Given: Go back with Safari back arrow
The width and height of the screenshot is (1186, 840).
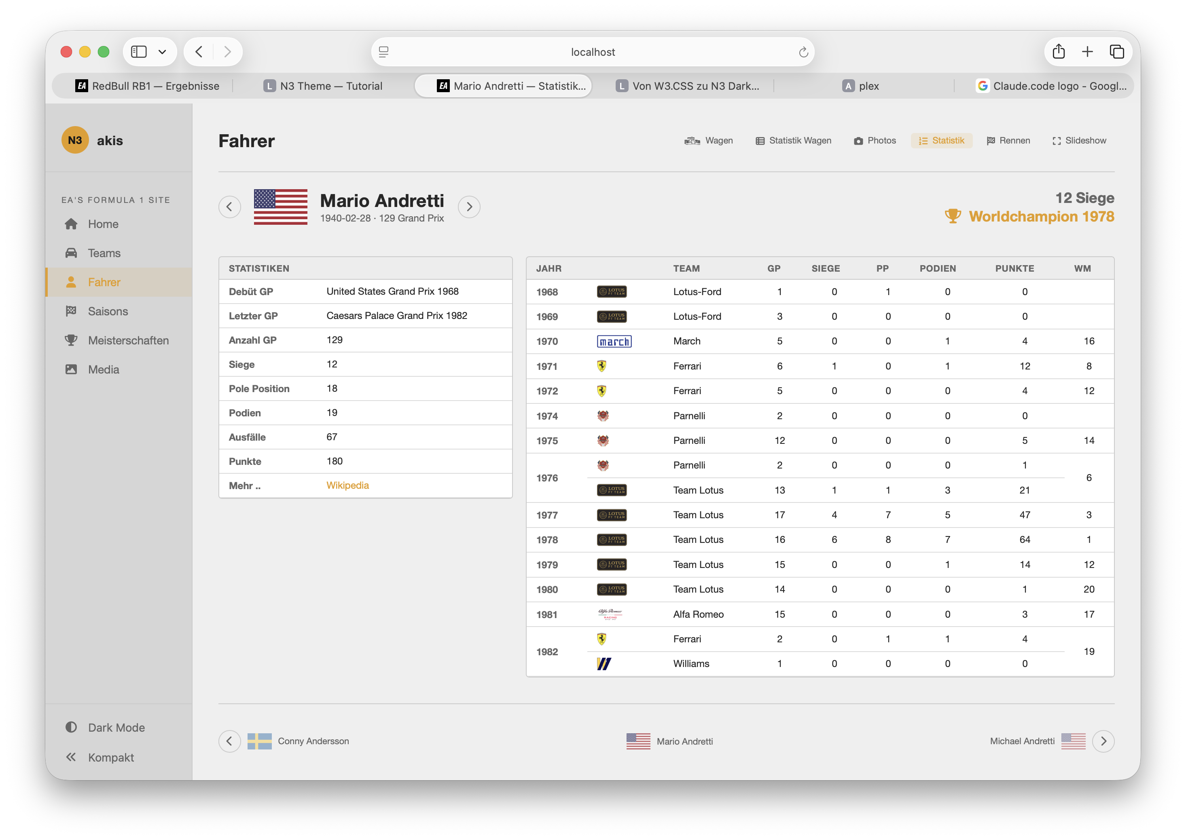Looking at the screenshot, I should (x=199, y=52).
